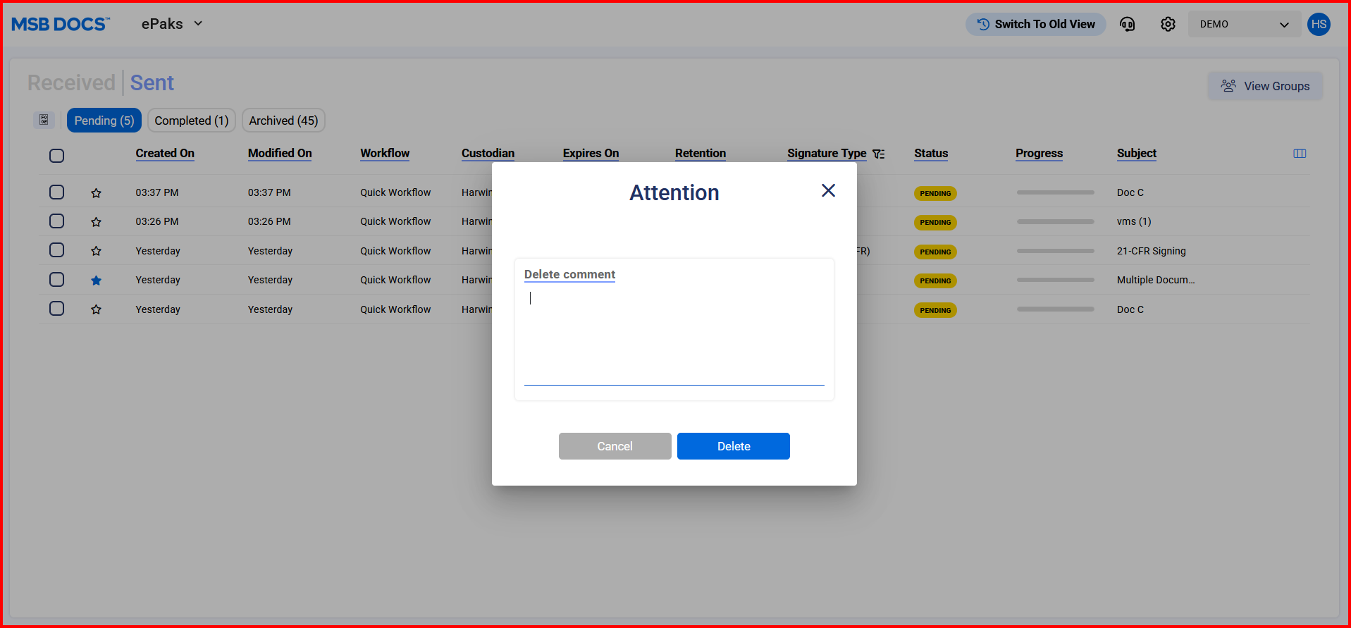Image resolution: width=1351 pixels, height=628 pixels.
Task: Click the grid view icon beside Pending
Action: tap(44, 120)
